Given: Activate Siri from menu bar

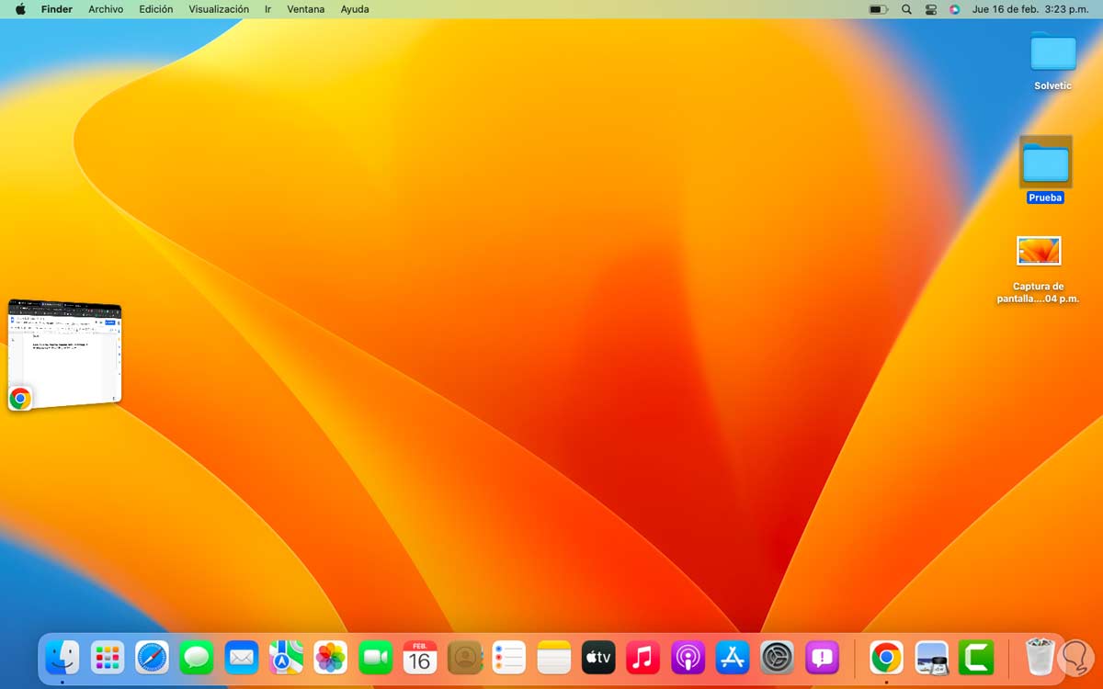Looking at the screenshot, I should point(955,9).
